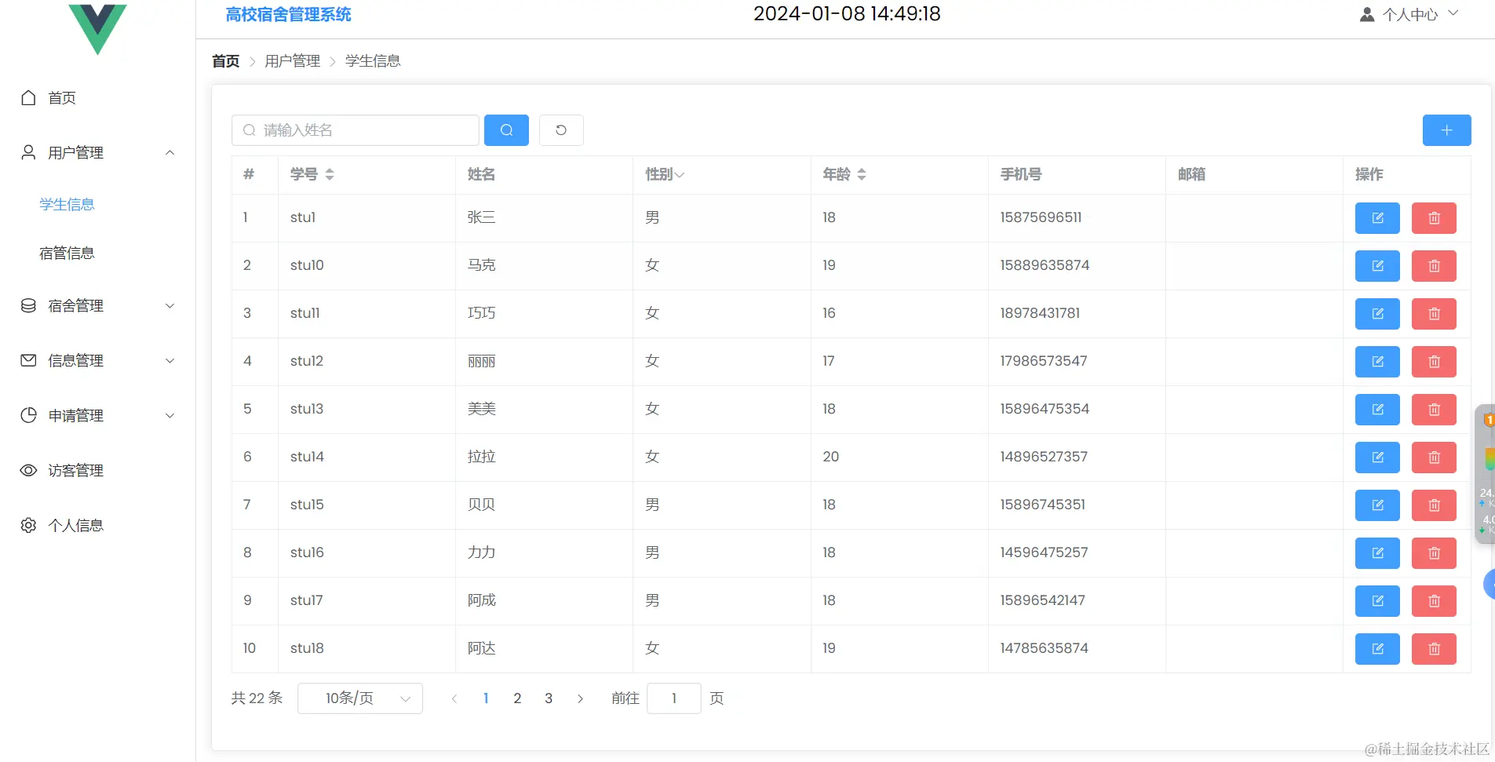The height and width of the screenshot is (762, 1495).
Task: Delete the row for 美美
Action: [x=1434, y=410]
